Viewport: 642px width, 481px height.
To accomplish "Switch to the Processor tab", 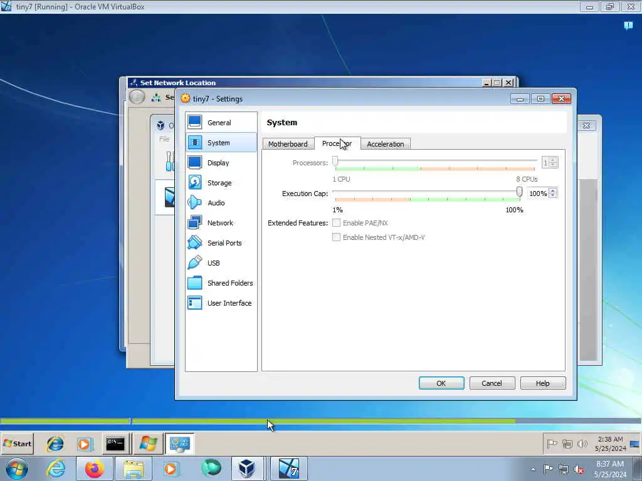I will 337,143.
